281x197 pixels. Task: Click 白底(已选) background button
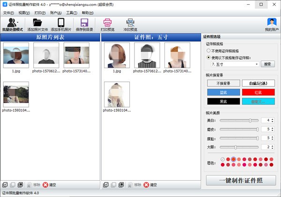point(258,83)
